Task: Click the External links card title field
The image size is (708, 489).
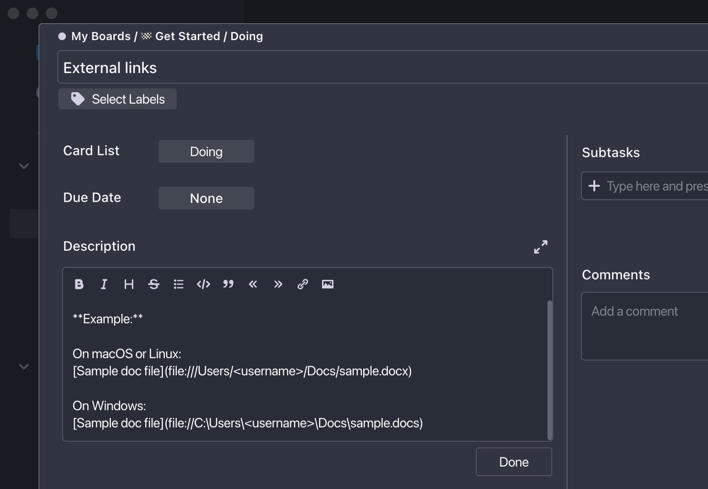Action: 383,67
